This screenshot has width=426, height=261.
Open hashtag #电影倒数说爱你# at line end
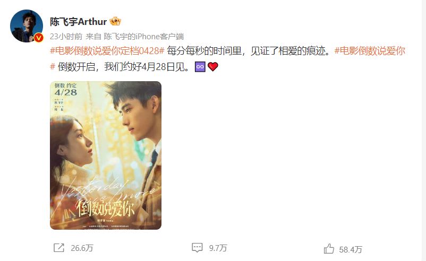pyautogui.click(x=370, y=51)
